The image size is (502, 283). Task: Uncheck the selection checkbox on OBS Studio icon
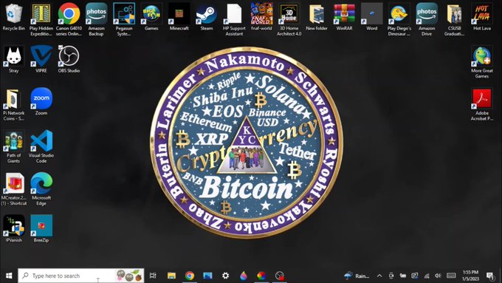click(61, 47)
